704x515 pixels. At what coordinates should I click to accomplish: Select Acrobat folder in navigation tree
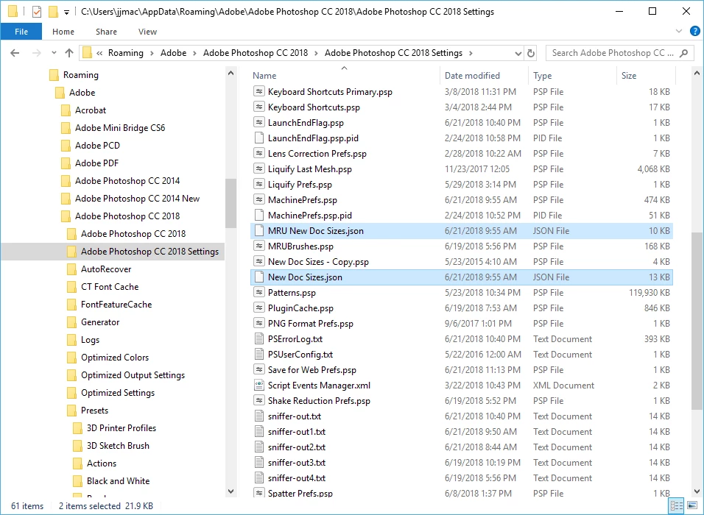click(91, 110)
